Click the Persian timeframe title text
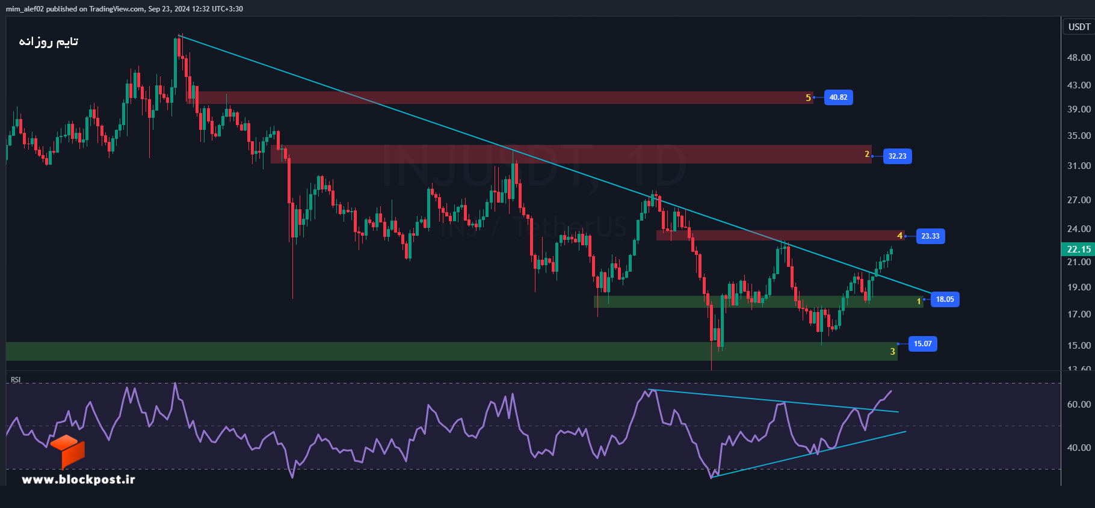The image size is (1095, 508). coord(48,41)
